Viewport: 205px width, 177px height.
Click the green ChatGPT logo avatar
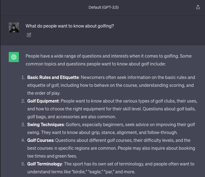[x=14, y=57]
